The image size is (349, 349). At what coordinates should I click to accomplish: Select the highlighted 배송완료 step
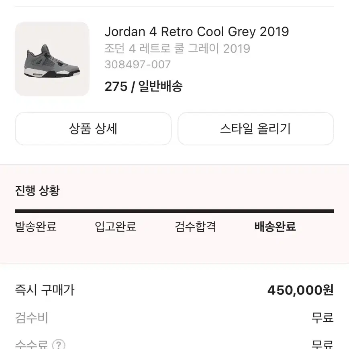pos(275,226)
